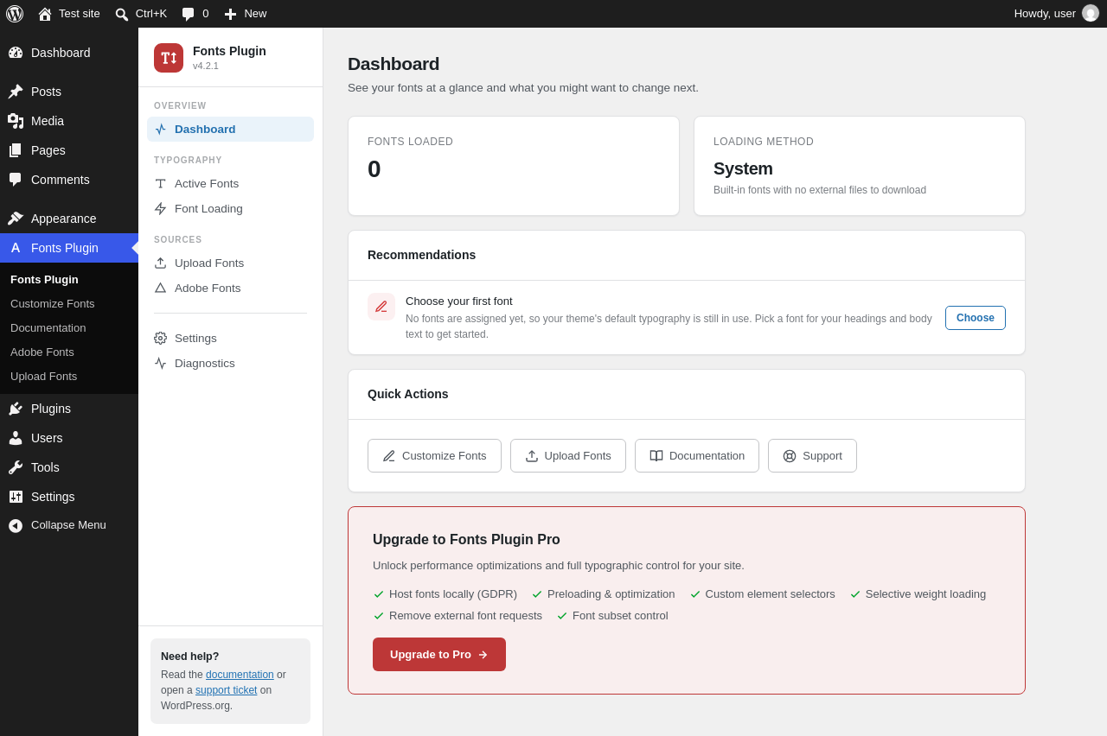Click the Posts pin icon
Image resolution: width=1107 pixels, height=736 pixels.
coord(16,92)
